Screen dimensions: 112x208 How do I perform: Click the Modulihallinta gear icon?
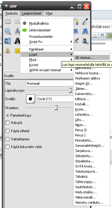pos(25,23)
